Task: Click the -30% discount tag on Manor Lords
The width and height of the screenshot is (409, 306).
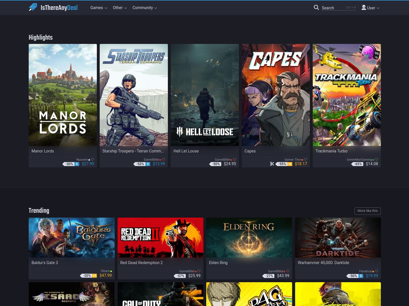Action: (68, 164)
